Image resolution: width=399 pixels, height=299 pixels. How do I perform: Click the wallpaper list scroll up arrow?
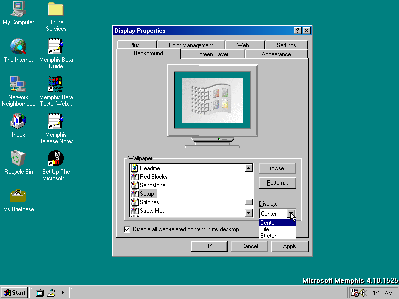click(248, 168)
